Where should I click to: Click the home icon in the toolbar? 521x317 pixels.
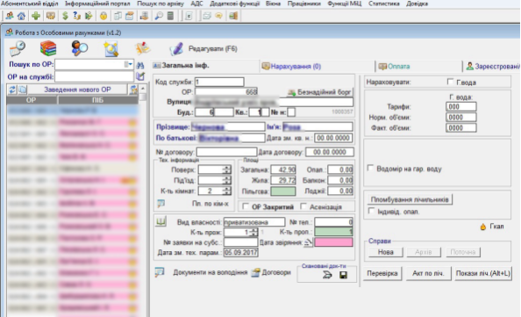click(21, 16)
